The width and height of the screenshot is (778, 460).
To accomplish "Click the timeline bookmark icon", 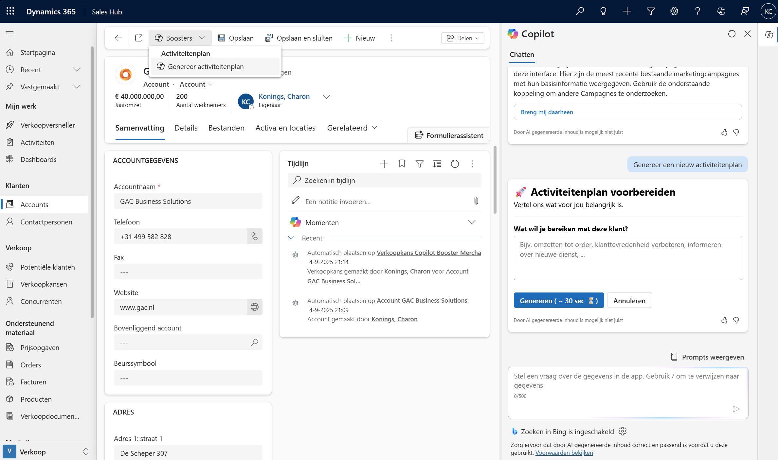I will click(402, 164).
